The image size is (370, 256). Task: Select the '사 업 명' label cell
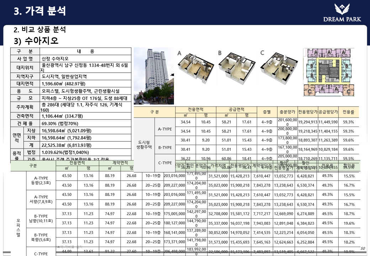[x=25, y=58]
